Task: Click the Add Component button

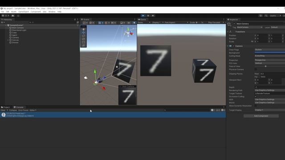Action: pyautogui.click(x=261, y=116)
